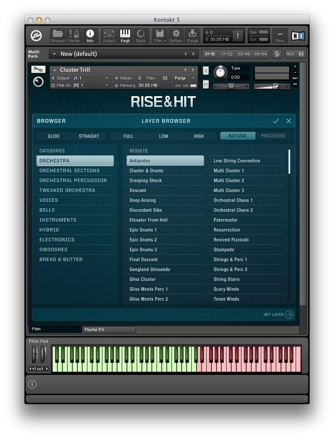
Task: Open the Cluster Trill instrument dropdown
Action: (55, 70)
